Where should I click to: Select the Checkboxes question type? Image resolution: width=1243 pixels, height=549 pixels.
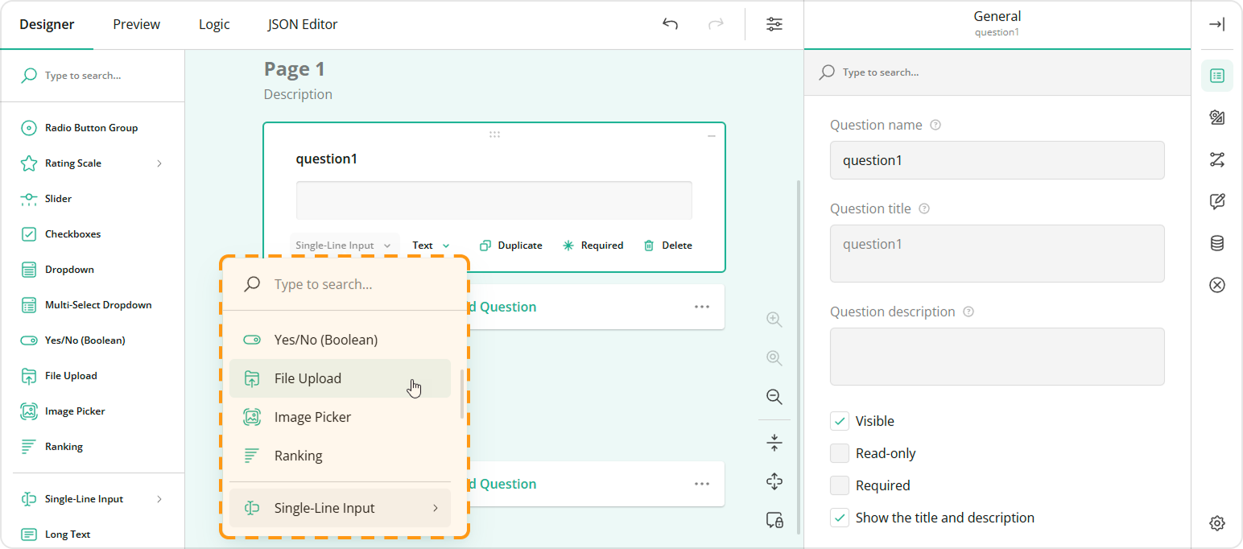click(72, 233)
